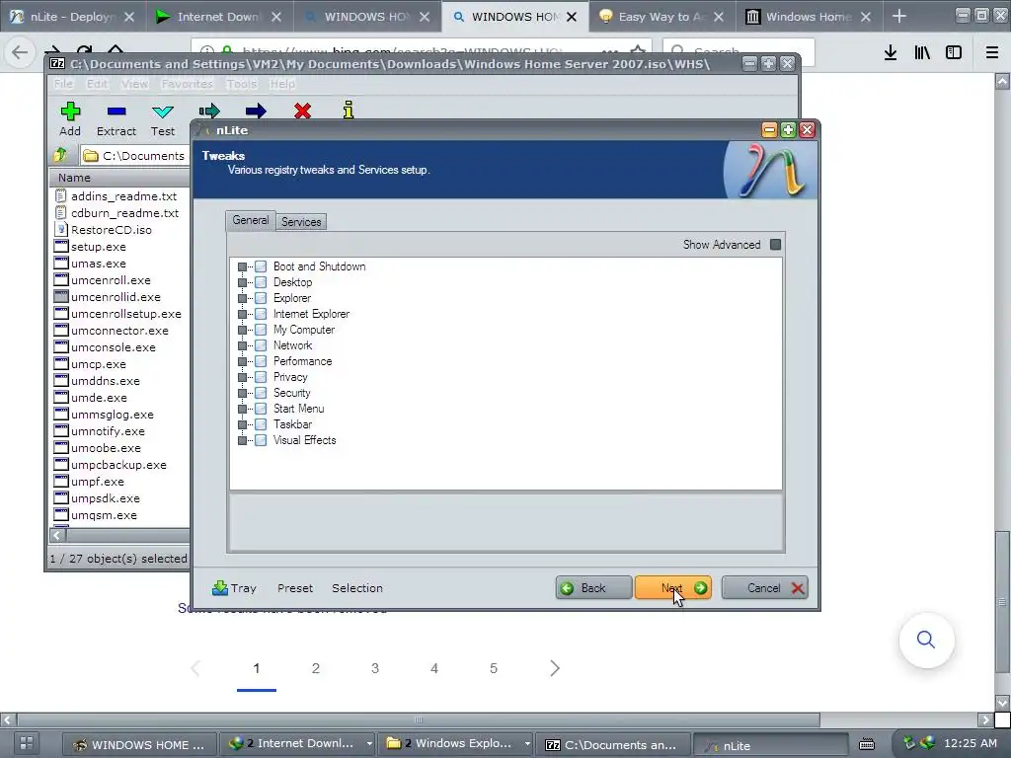Image resolution: width=1011 pixels, height=758 pixels.
Task: Open the browser hamburger menu
Action: point(992,52)
